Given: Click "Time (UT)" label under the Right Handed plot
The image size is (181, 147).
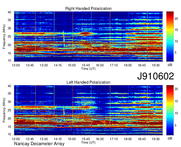Looking at the screenshot, I should [x=88, y=69].
